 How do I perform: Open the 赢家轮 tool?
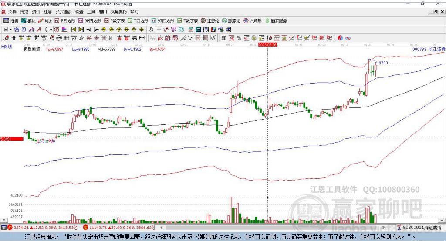(231, 21)
